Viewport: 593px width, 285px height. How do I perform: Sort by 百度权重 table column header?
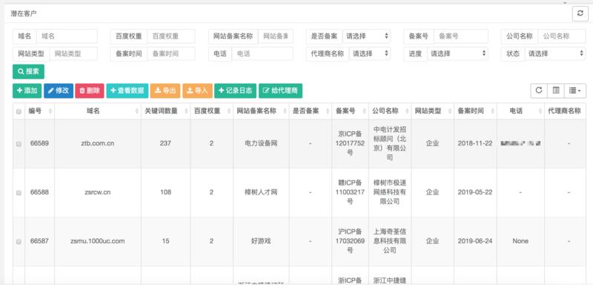(211, 111)
